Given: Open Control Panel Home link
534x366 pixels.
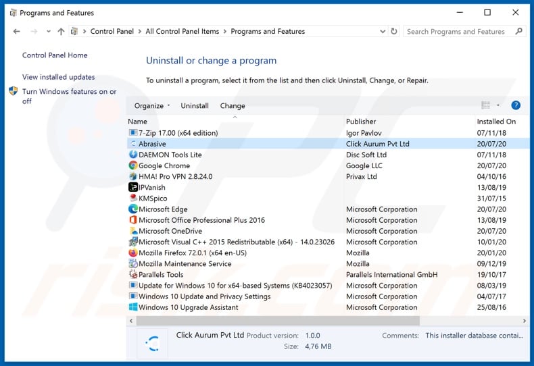Looking at the screenshot, I should pyautogui.click(x=55, y=55).
